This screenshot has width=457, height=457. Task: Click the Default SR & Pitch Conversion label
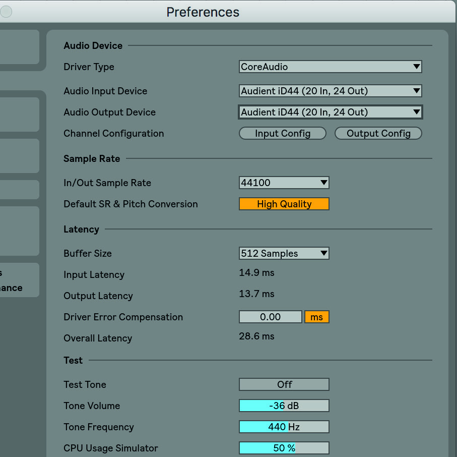point(130,204)
